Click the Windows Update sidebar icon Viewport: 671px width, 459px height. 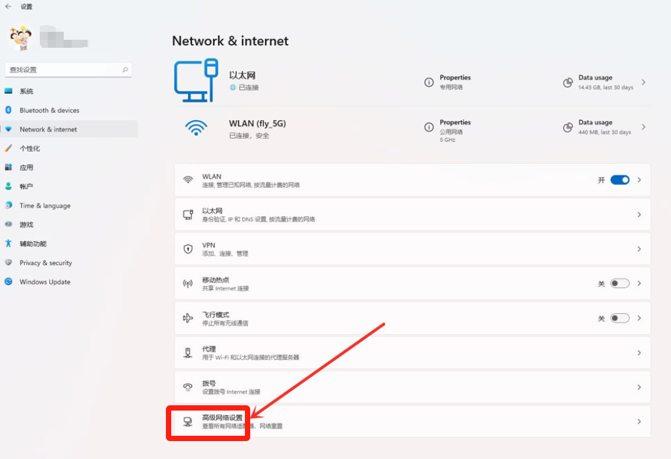coord(8,281)
